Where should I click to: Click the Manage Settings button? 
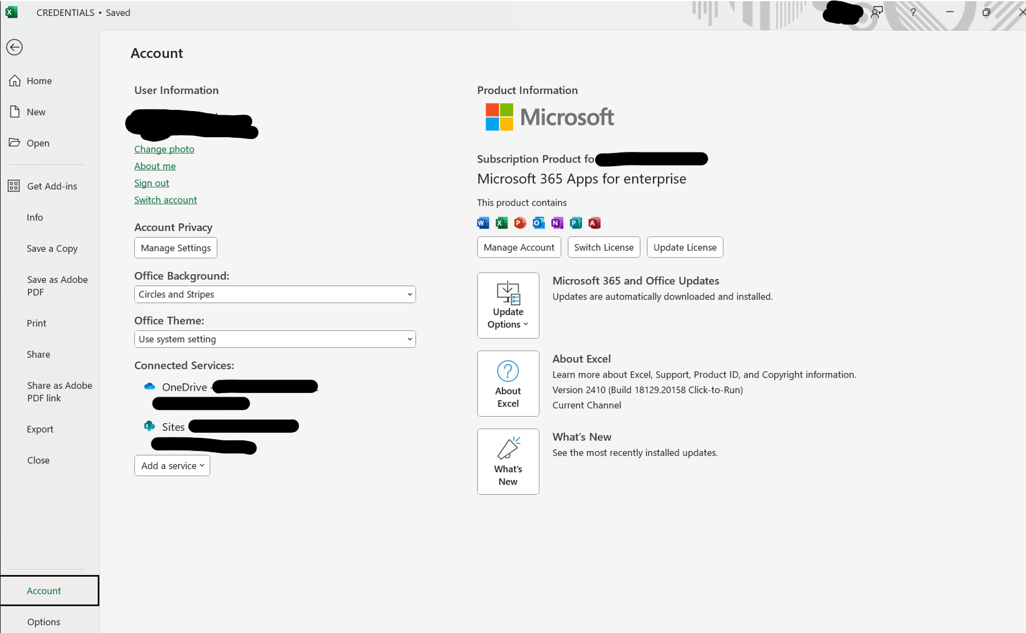176,248
